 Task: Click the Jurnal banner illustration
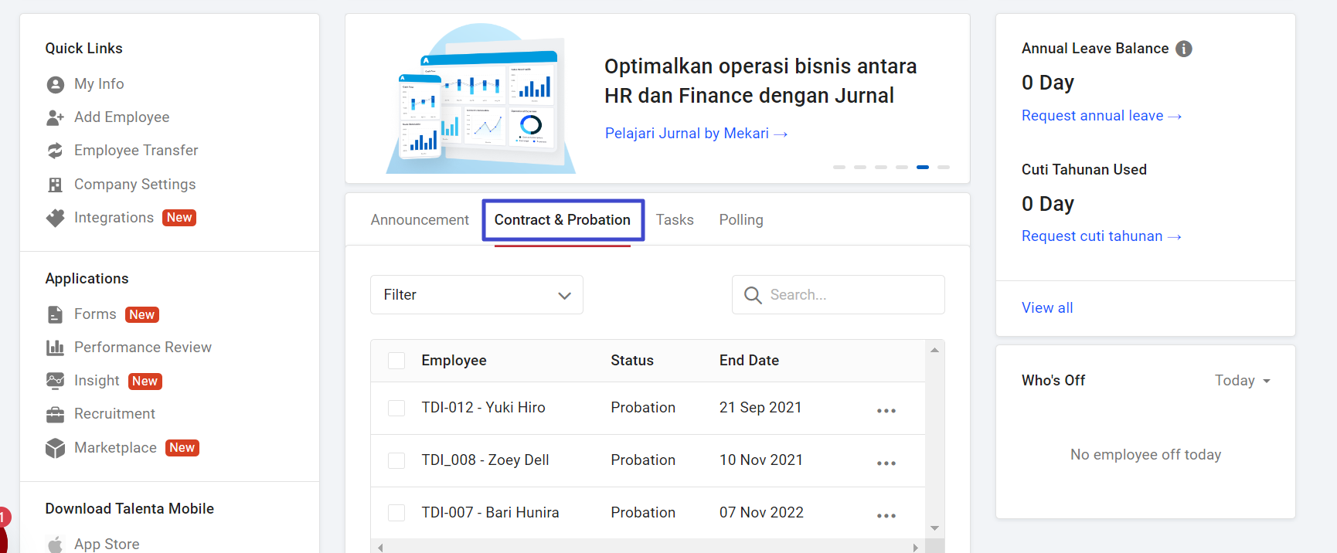(x=481, y=99)
